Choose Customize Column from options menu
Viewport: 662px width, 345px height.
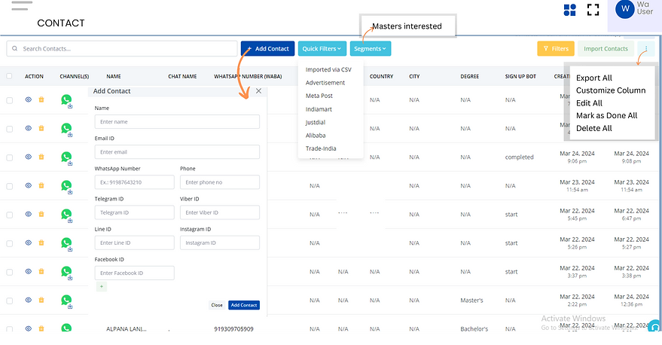pyautogui.click(x=611, y=90)
